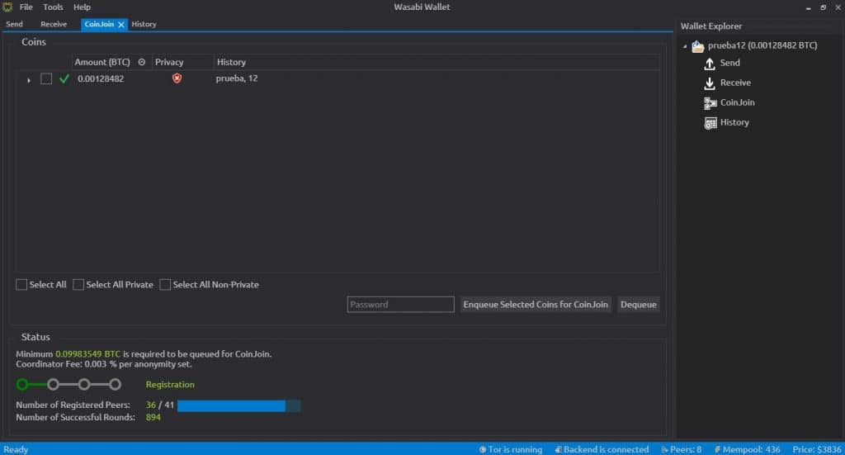The image size is (845, 455).
Task: Click the registered peers progress bar
Action: click(x=238, y=405)
